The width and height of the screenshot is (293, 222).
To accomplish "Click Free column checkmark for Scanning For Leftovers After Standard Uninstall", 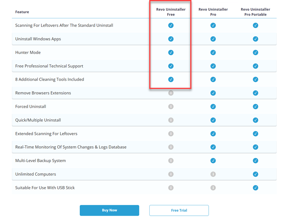I will [171, 25].
